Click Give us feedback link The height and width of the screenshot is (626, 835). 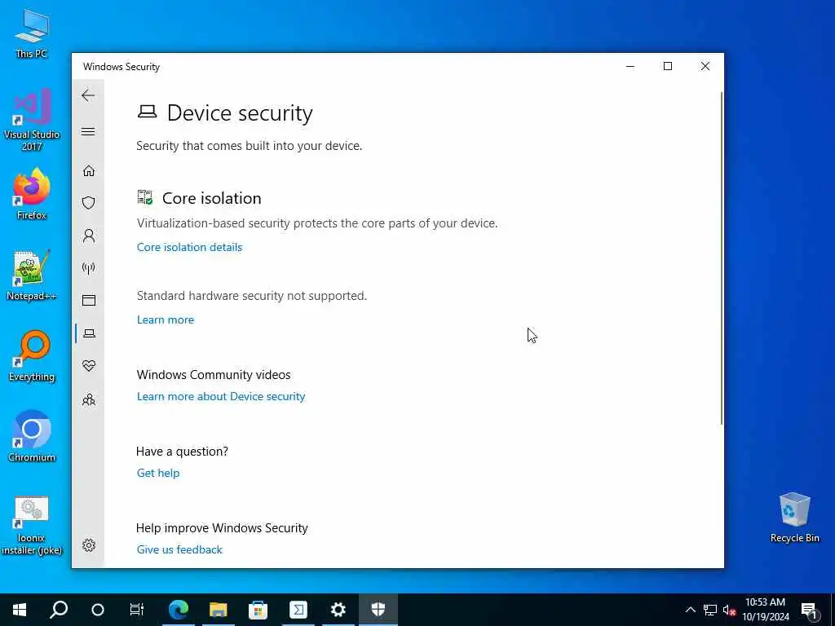(179, 549)
